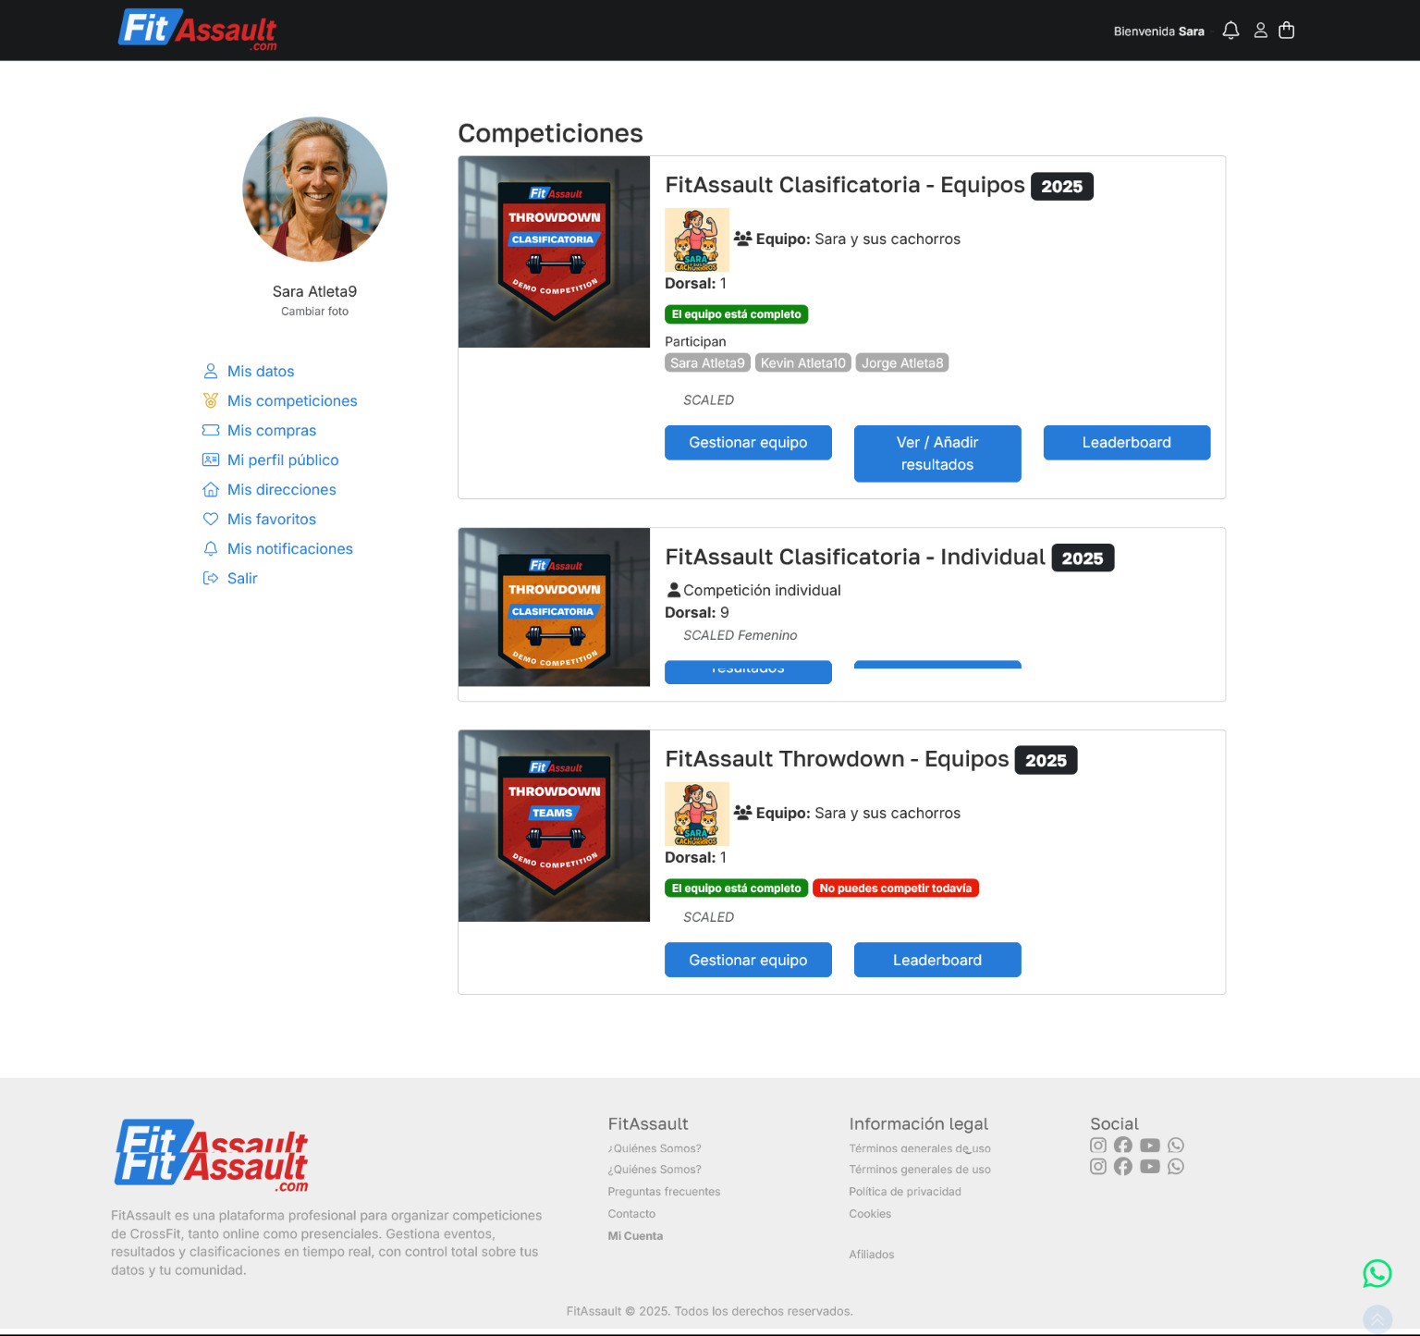Click the Cambiar foto link
The height and width of the screenshot is (1336, 1420).
point(315,312)
